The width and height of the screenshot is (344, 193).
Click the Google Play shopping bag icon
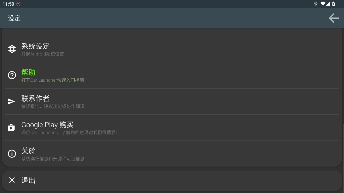point(12,128)
